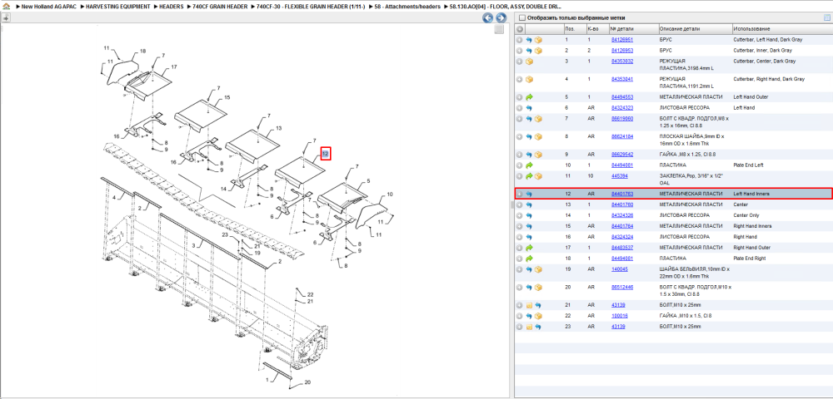The width and height of the screenshot is (833, 399).
Task: Sort by 'К-во' column header
Action: [596, 28]
